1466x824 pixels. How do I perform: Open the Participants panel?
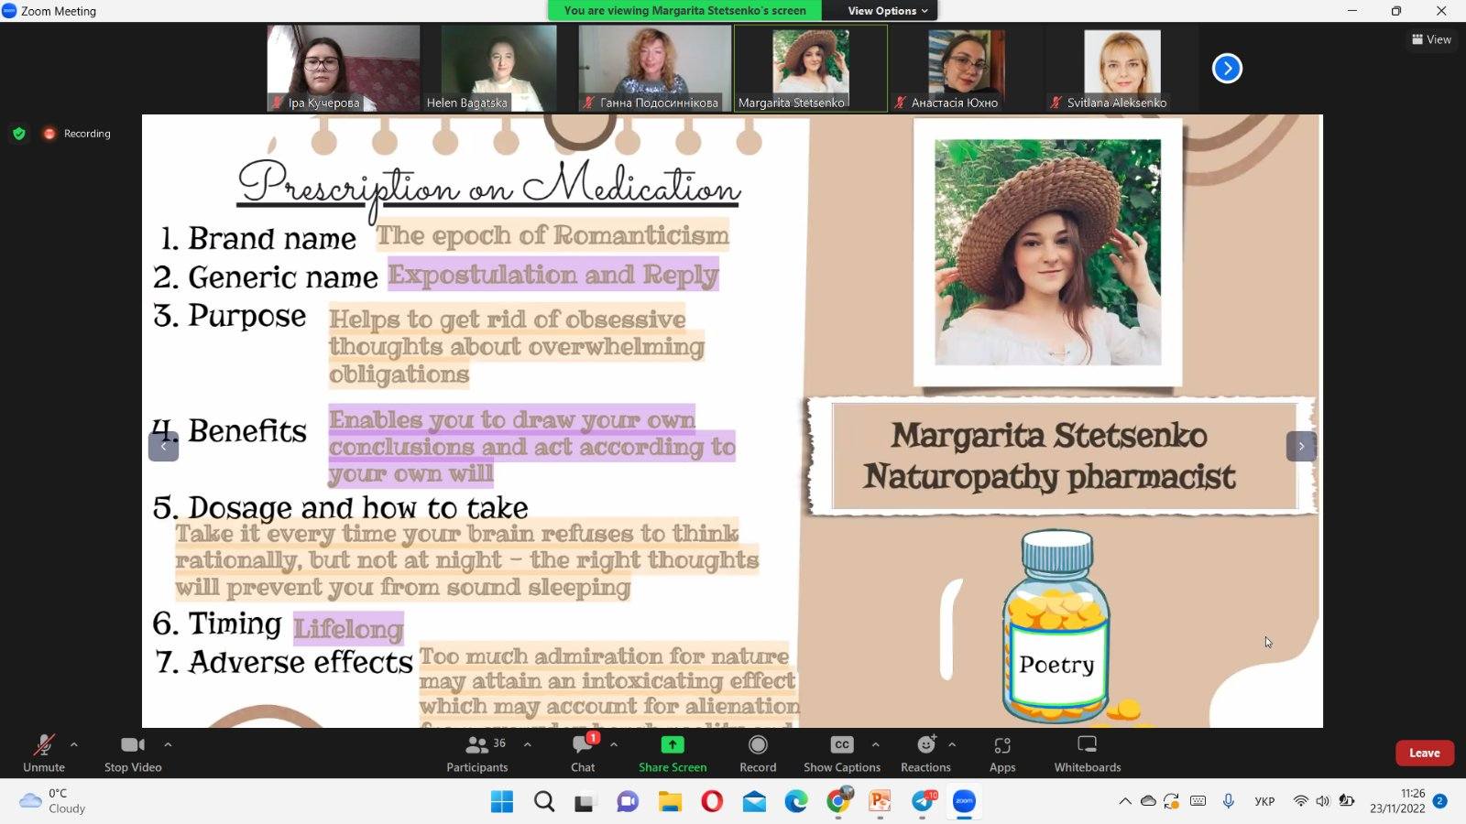coord(476,754)
